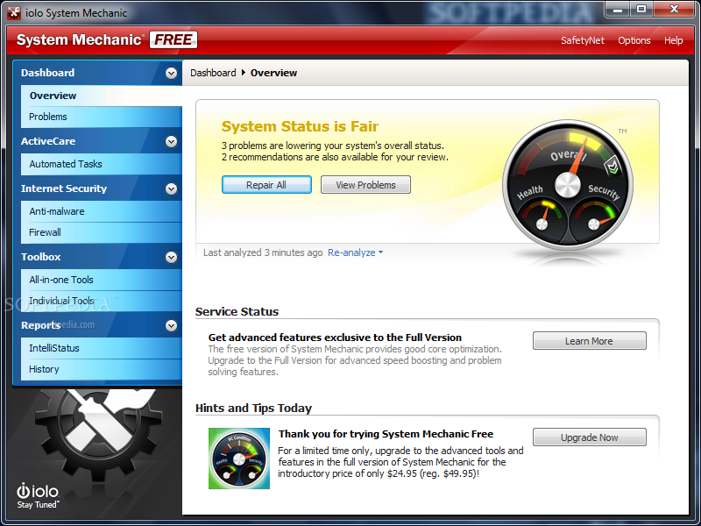View the History report

click(102, 369)
